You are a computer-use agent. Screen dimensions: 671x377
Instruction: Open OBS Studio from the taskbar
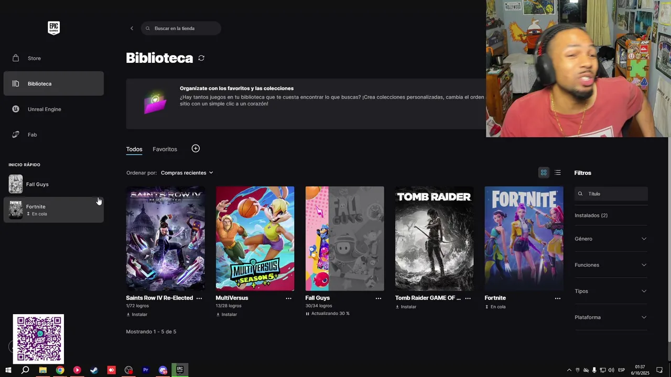(128, 370)
